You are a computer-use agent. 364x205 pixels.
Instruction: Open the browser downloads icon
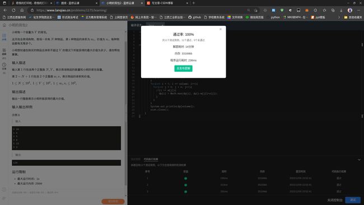pos(341,10)
